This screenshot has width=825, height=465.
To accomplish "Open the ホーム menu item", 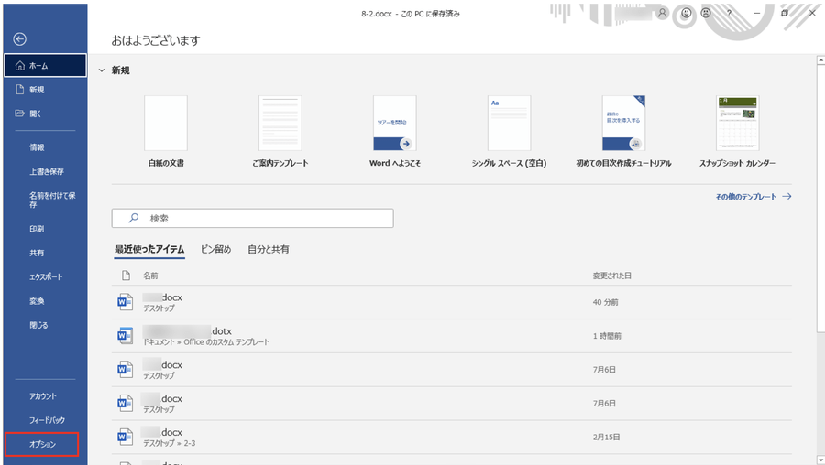I will [45, 66].
